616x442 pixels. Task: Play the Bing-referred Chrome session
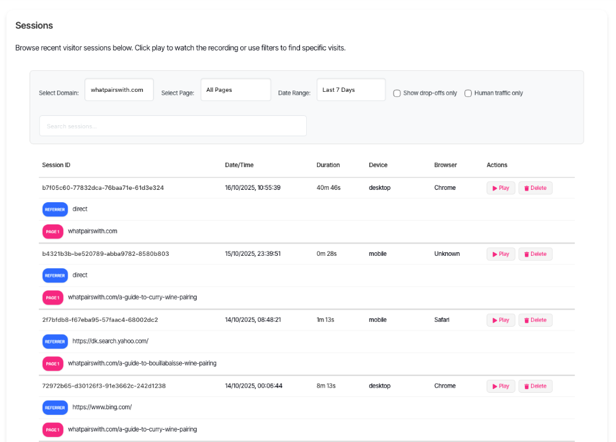(500, 386)
